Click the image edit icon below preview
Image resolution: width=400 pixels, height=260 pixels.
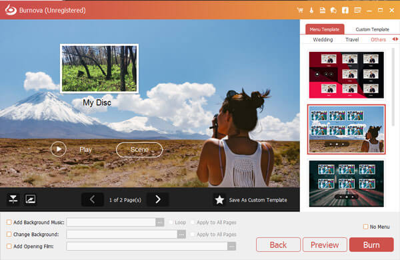point(31,199)
